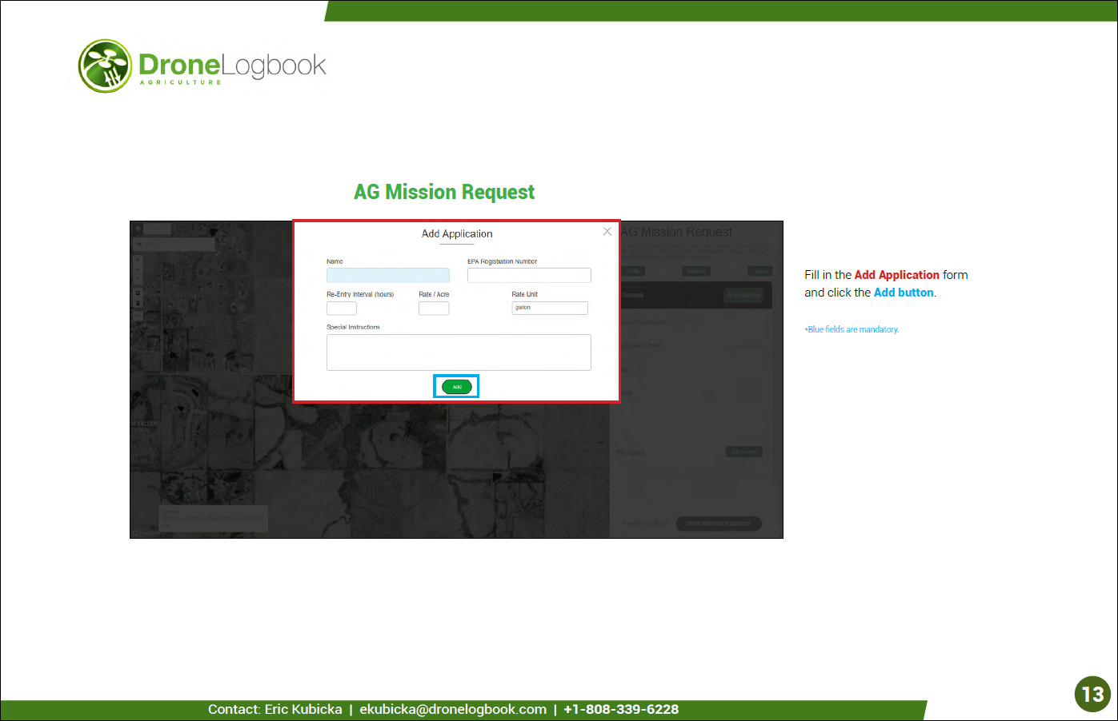Click the Send Mission Request button

pos(719,524)
